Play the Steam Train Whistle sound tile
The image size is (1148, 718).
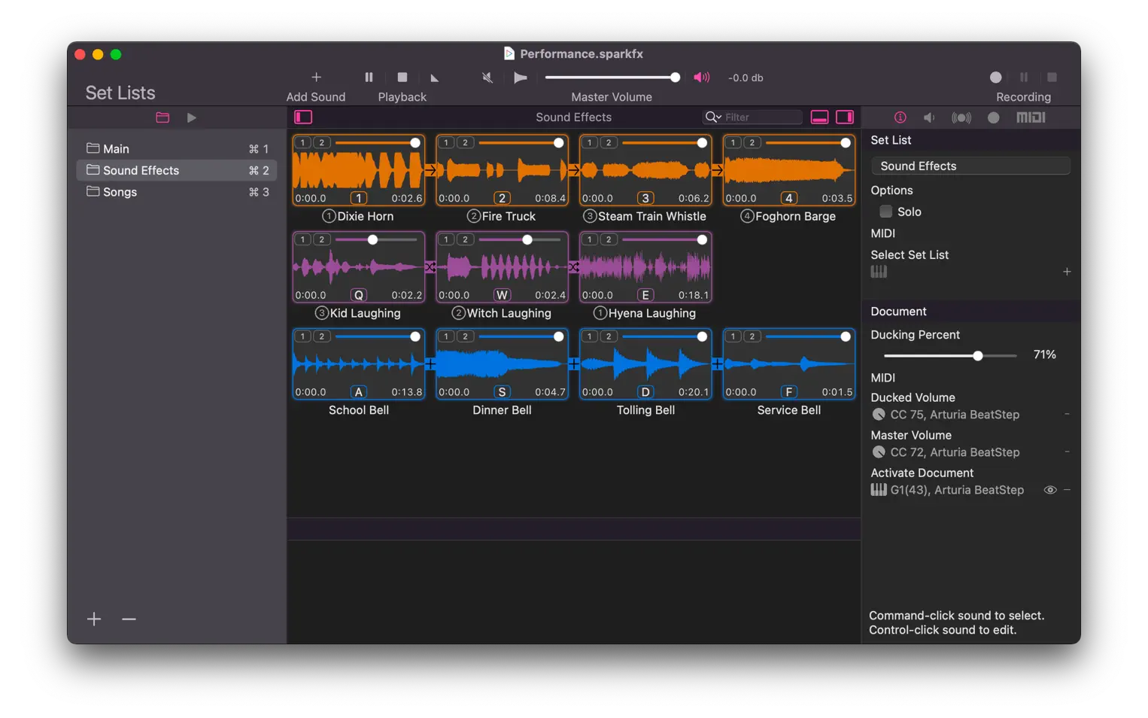coord(645,171)
